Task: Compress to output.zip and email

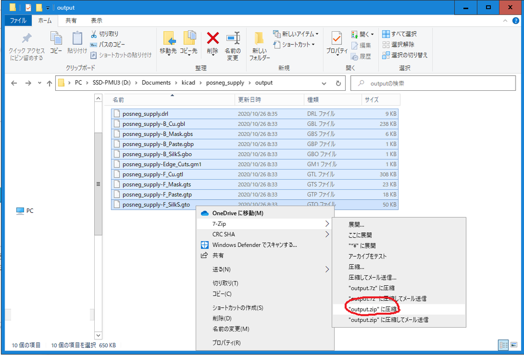Action: pyautogui.click(x=399, y=320)
